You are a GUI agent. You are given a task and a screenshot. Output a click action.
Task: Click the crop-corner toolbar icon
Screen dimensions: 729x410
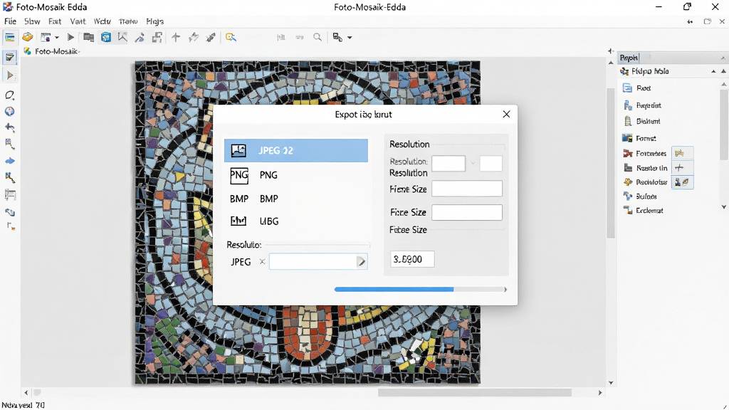(122, 37)
